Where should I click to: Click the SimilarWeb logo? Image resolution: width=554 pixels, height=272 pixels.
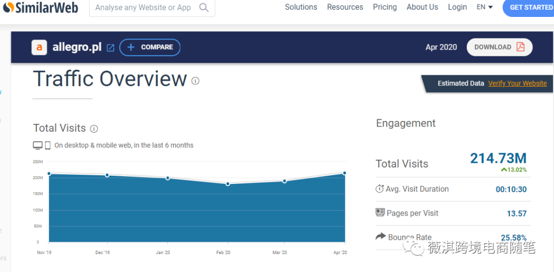pyautogui.click(x=40, y=8)
